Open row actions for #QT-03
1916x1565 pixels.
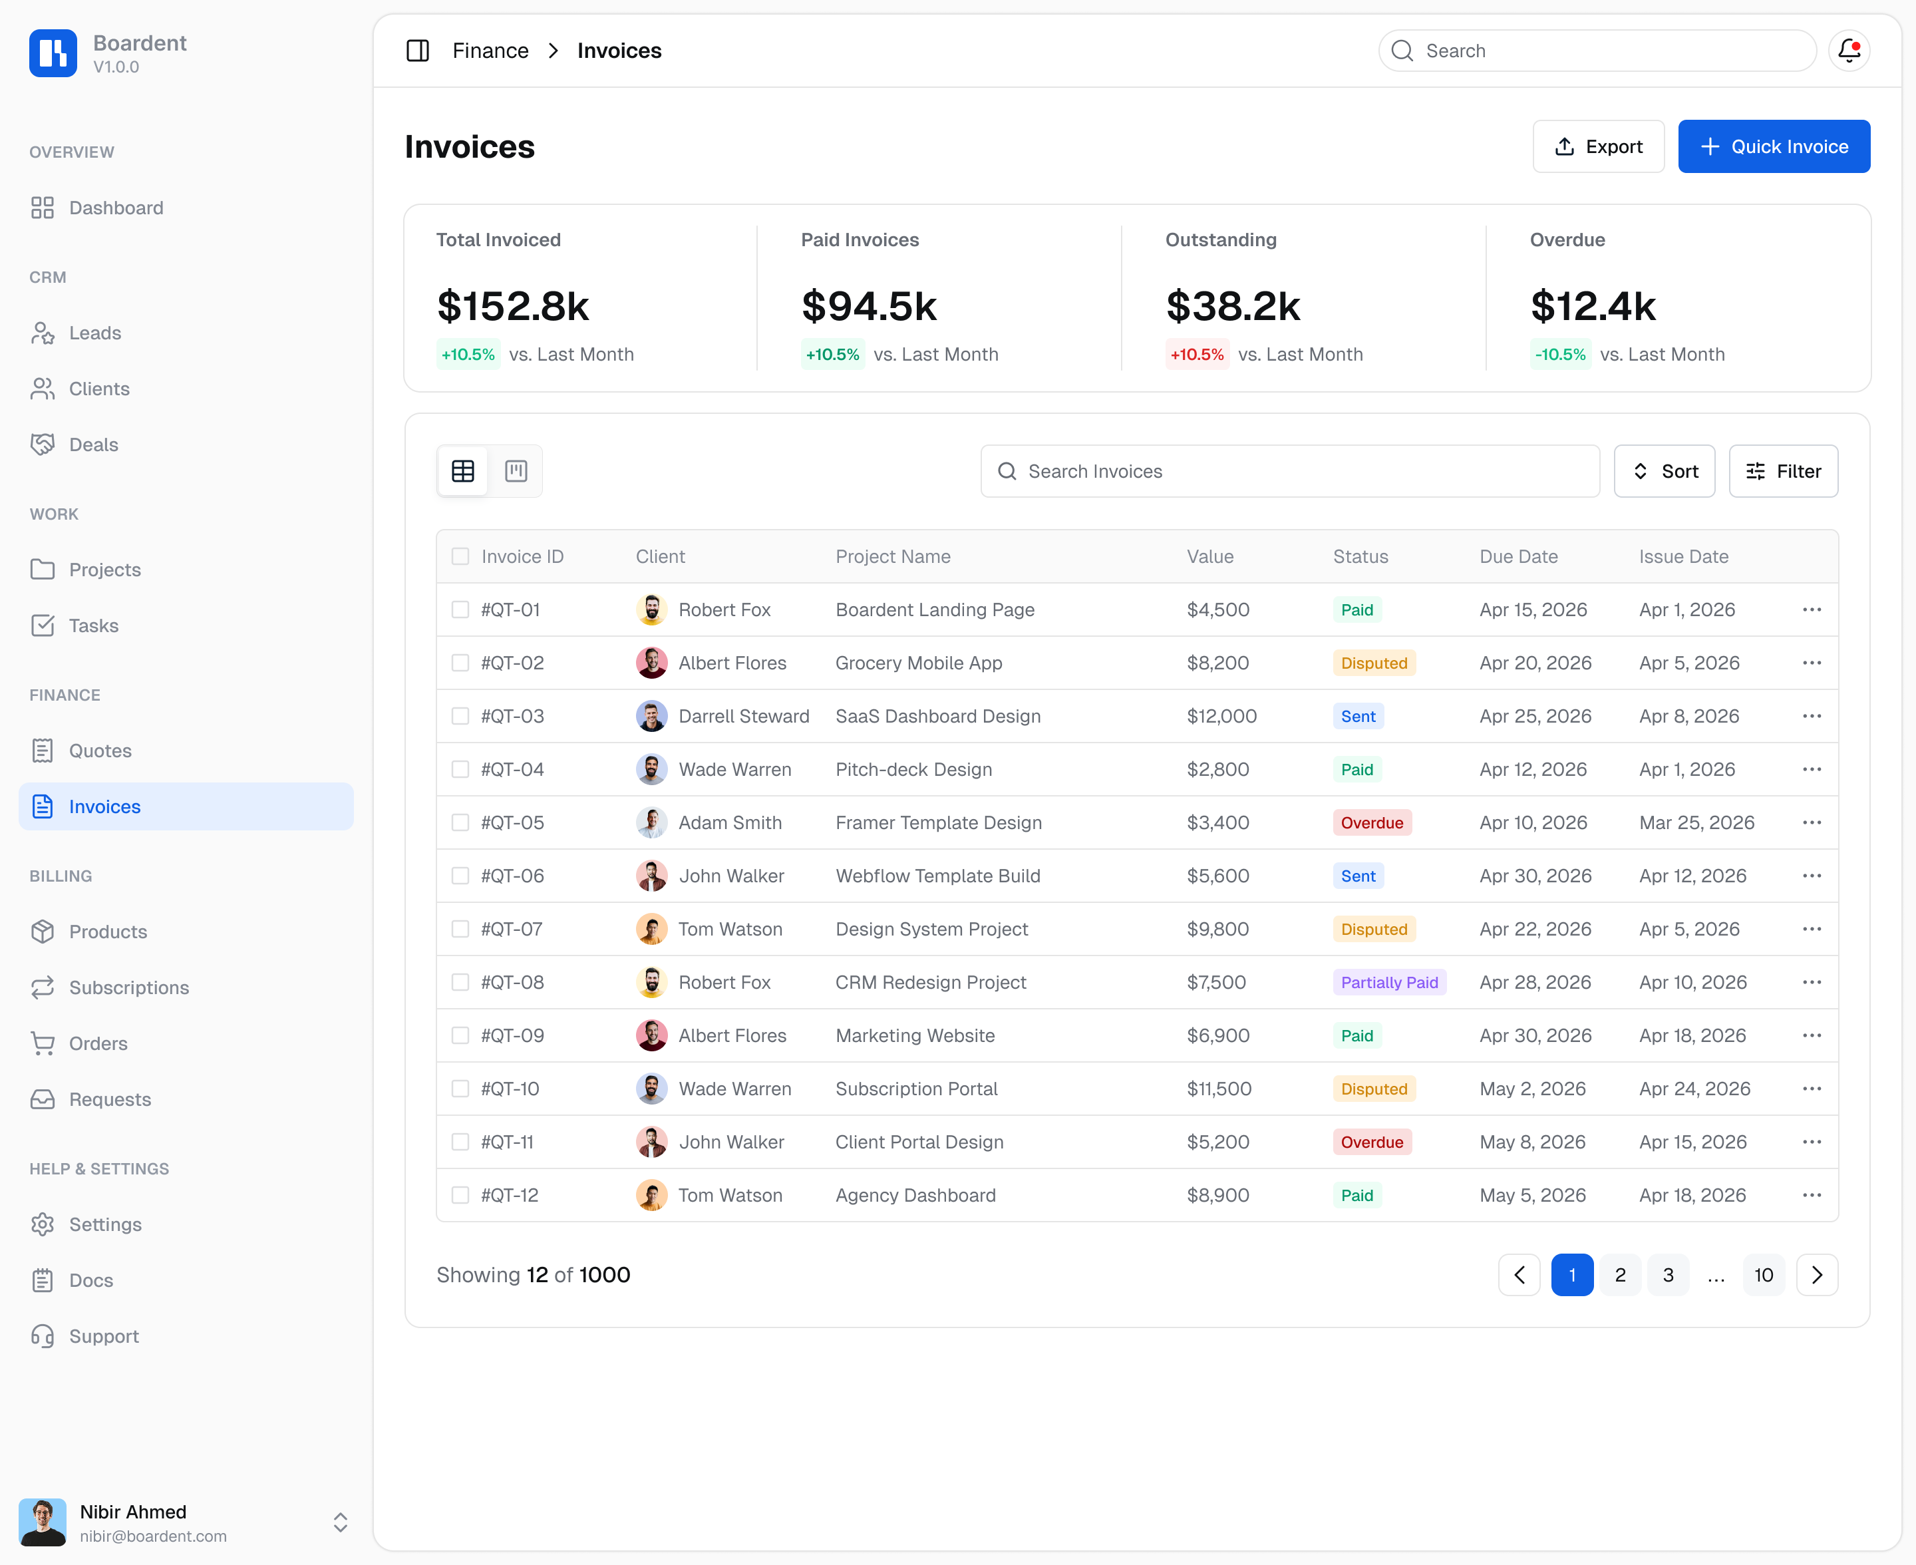click(1812, 716)
